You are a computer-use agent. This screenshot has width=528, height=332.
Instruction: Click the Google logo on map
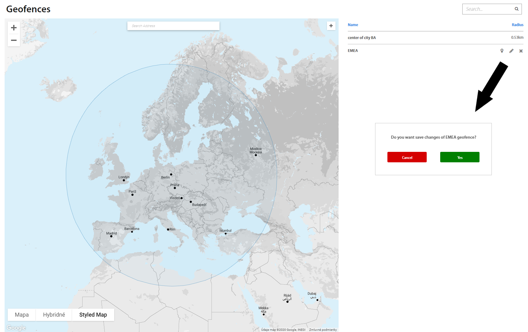coord(16,328)
